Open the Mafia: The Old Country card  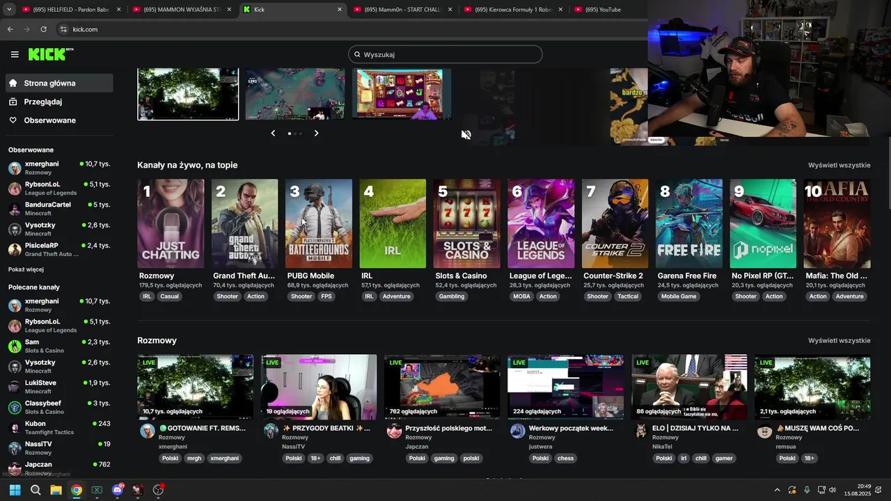(837, 223)
